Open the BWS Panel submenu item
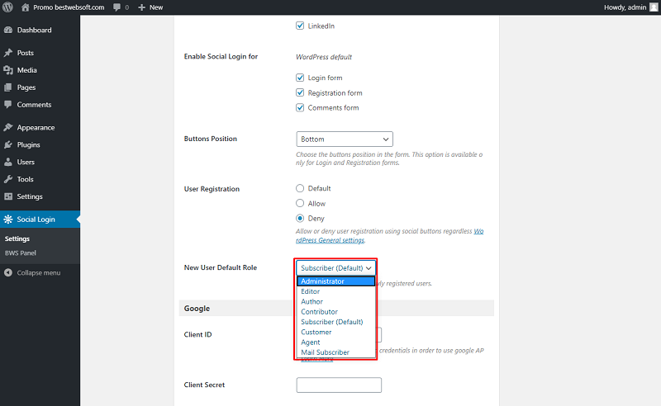The height and width of the screenshot is (406, 661). pos(20,253)
